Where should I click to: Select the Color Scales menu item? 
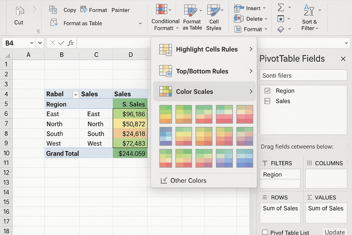point(205,91)
